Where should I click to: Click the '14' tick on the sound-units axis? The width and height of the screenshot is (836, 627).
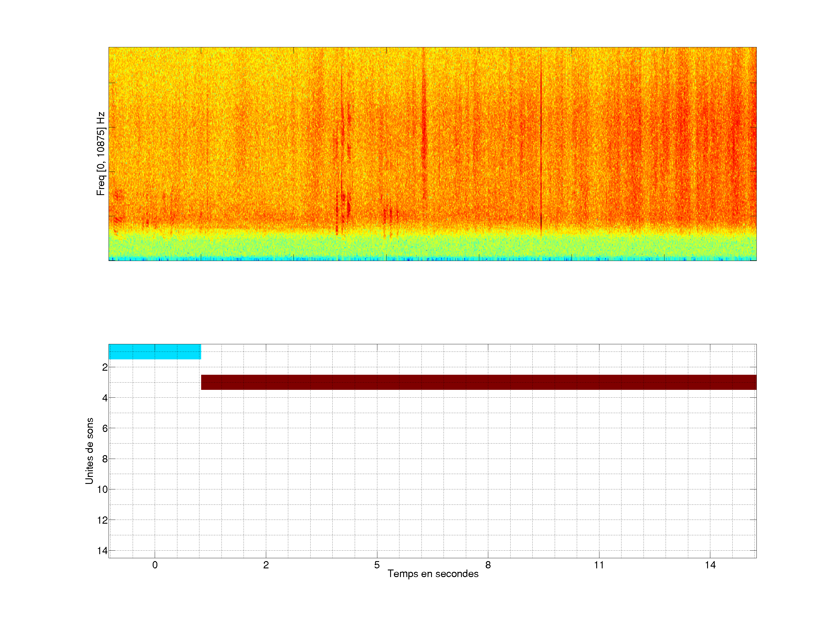point(102,551)
